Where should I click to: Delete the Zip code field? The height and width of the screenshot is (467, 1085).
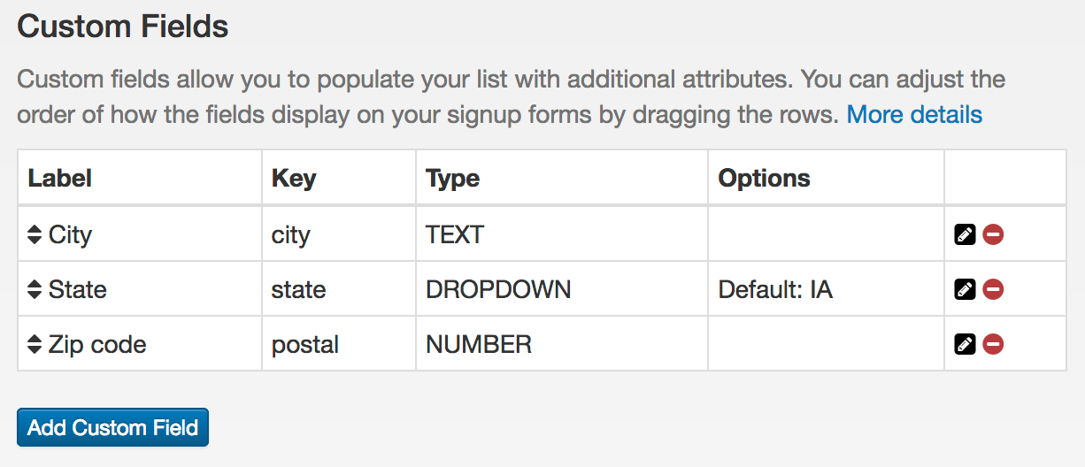pyautogui.click(x=993, y=344)
